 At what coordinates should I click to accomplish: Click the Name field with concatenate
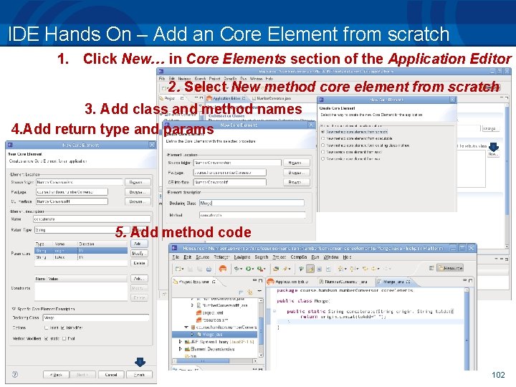click(x=92, y=219)
